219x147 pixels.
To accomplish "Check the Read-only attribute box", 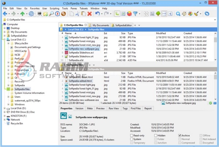I will 131,135.
